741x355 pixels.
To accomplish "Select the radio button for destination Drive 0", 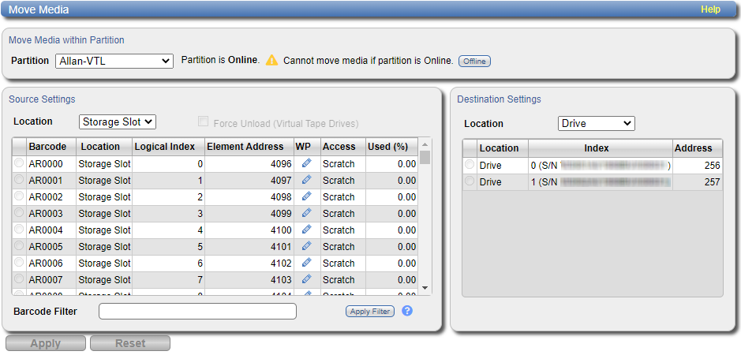I will click(470, 165).
